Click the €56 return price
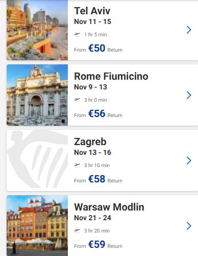The height and width of the screenshot is (256, 198). click(x=96, y=113)
